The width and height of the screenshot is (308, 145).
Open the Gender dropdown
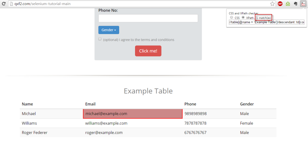tap(109, 30)
